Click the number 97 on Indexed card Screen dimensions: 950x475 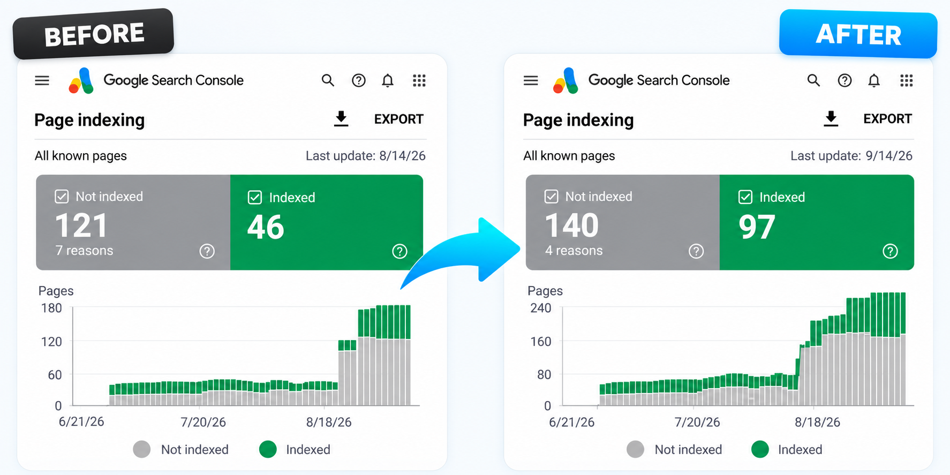click(757, 227)
